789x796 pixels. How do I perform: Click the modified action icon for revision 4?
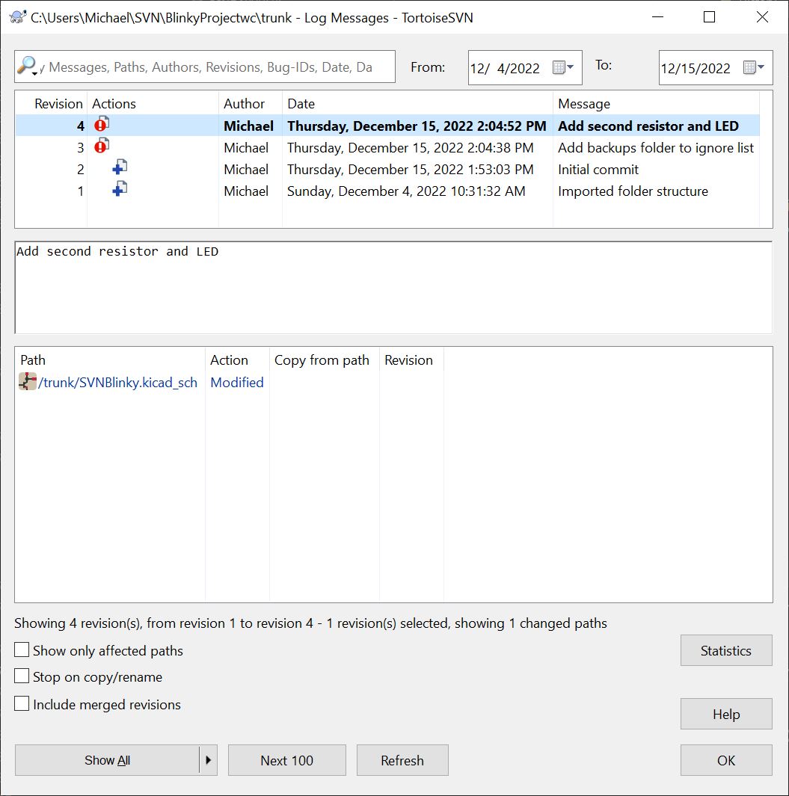pyautogui.click(x=102, y=124)
